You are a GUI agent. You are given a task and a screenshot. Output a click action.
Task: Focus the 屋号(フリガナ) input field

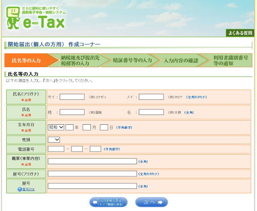coord(93,174)
